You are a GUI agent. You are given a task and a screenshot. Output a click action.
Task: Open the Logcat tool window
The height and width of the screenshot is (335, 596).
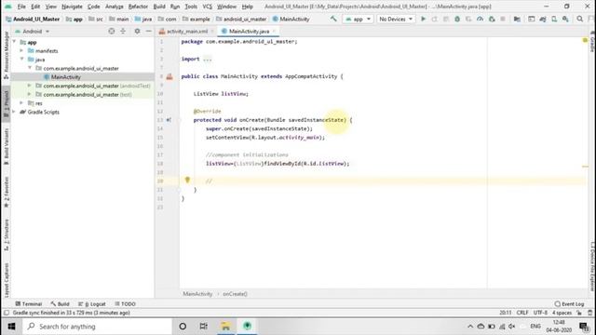point(92,304)
